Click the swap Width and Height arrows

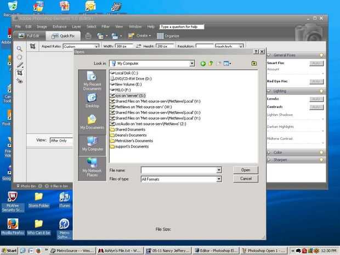click(x=138, y=46)
